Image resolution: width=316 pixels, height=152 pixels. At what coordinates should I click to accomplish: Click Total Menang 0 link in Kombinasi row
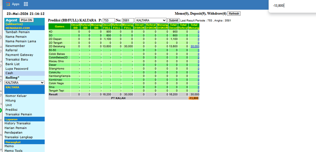[x=198, y=80]
